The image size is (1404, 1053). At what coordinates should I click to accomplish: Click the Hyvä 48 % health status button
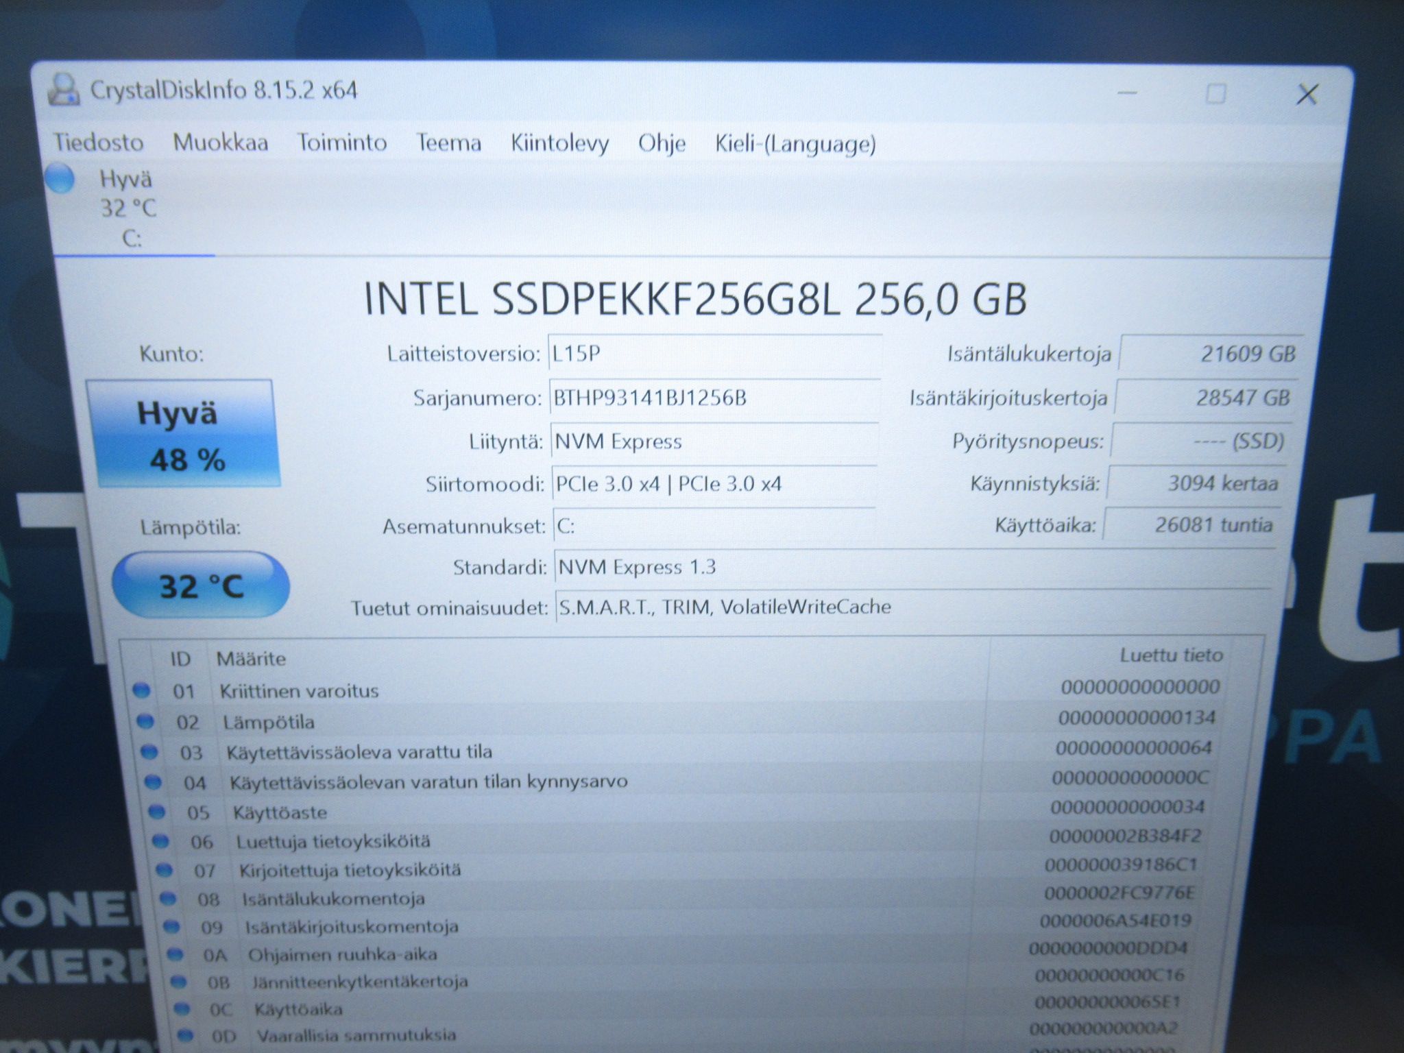[x=182, y=434]
